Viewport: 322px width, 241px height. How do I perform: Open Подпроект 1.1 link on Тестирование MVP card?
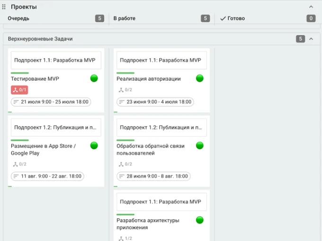[x=55, y=60]
